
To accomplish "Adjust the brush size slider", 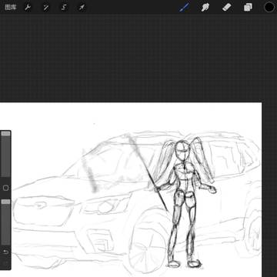I will tap(5, 154).
